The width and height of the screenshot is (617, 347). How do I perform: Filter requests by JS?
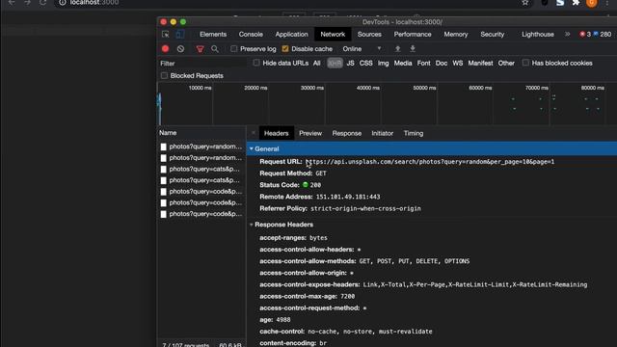pyautogui.click(x=350, y=63)
